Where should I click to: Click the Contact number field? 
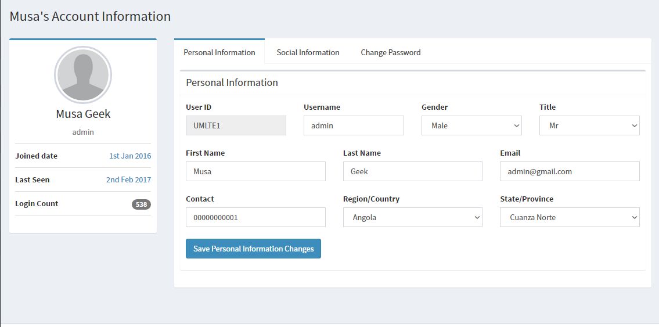coord(255,217)
